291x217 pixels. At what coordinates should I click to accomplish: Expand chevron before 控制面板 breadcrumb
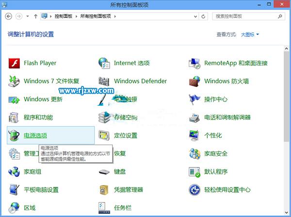[x=50, y=17]
